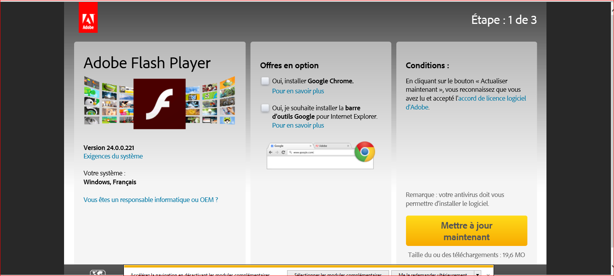Click the Flash Player logo image
Screen dimensions: 614x276
click(159, 104)
